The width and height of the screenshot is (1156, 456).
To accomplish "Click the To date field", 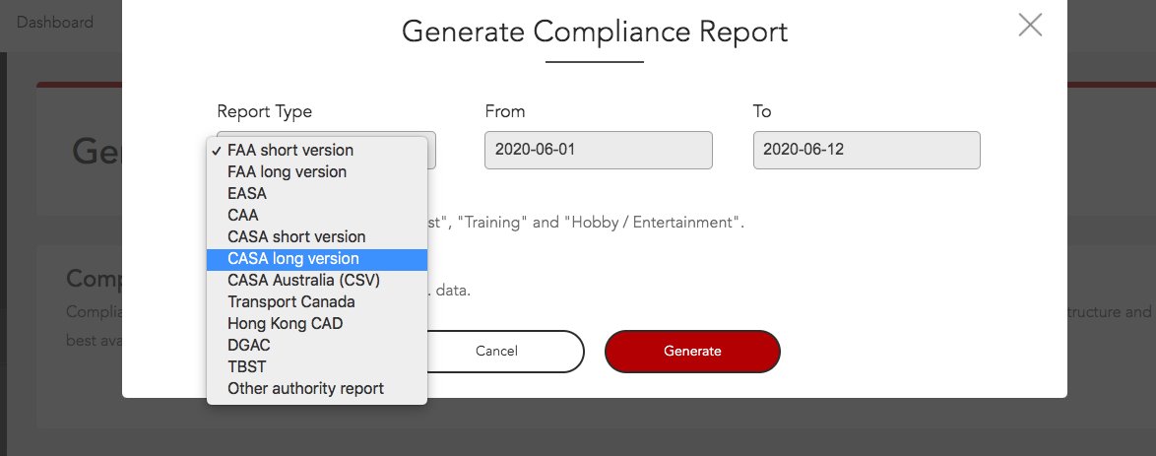I will point(867,150).
